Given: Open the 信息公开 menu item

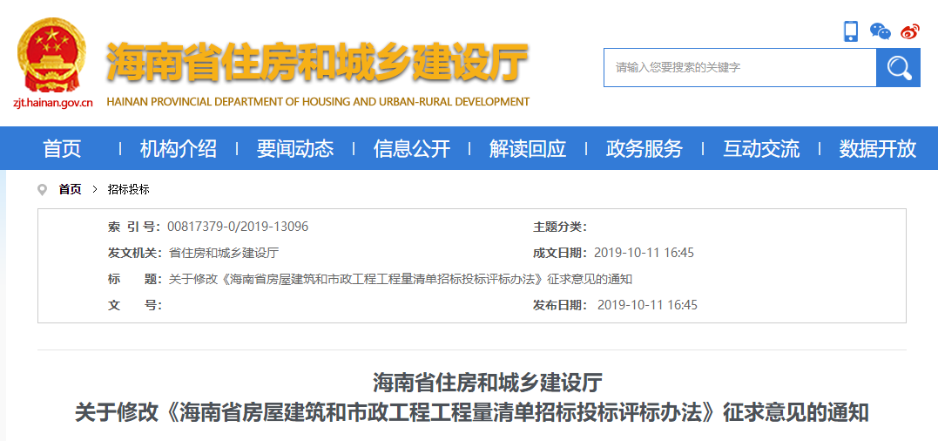Looking at the screenshot, I should (412, 148).
